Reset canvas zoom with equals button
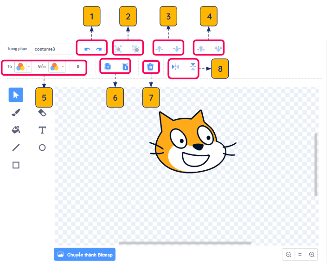 (300, 255)
